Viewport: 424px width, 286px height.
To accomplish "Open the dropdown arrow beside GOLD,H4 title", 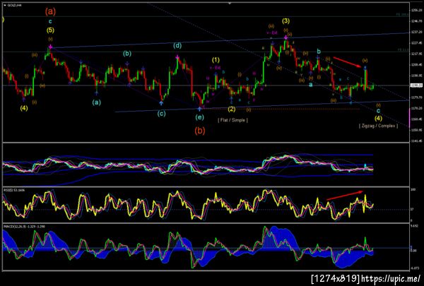I will pos(5,5).
